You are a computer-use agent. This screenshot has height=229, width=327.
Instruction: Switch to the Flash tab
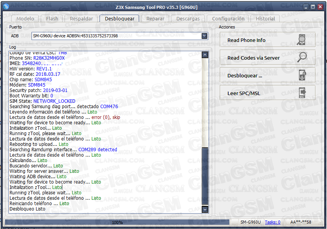pyautogui.click(x=52, y=18)
